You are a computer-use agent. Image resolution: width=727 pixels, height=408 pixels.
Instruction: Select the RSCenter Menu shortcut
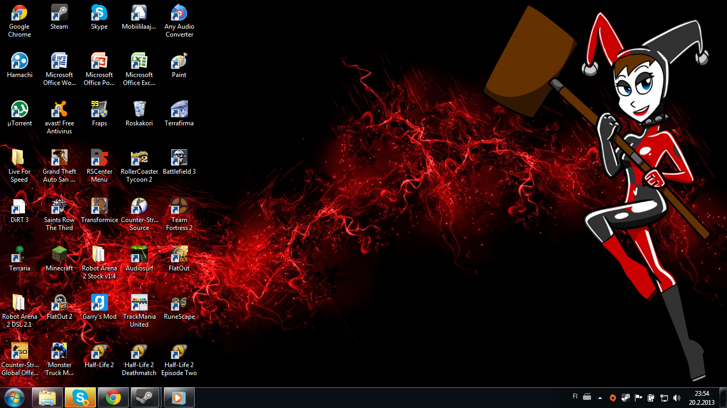coord(100,166)
